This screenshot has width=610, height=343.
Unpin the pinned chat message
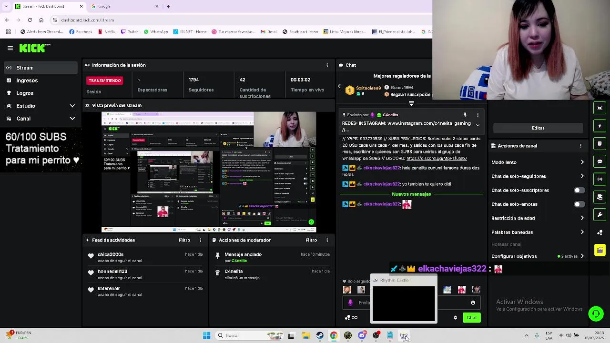point(465,115)
